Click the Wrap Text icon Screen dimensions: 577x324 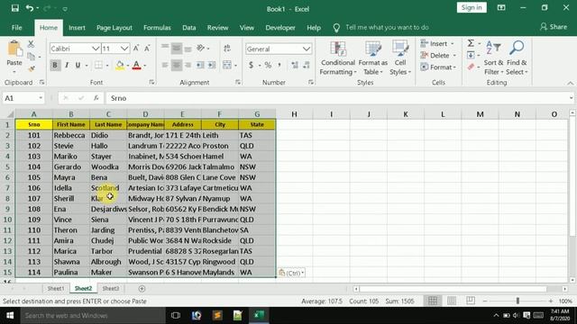click(227, 48)
